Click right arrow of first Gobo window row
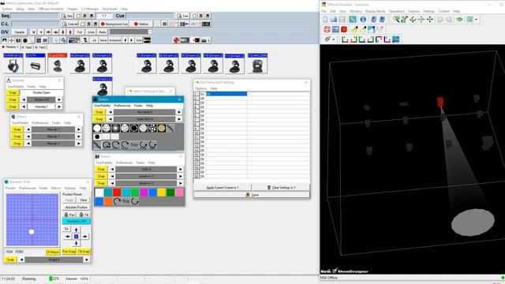 179,112
